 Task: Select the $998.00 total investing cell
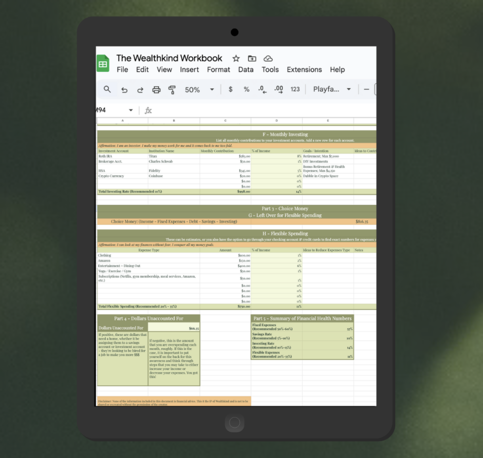226,192
